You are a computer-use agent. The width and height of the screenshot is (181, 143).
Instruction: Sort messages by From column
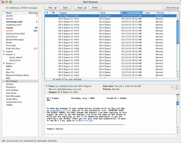click(x=109, y=13)
